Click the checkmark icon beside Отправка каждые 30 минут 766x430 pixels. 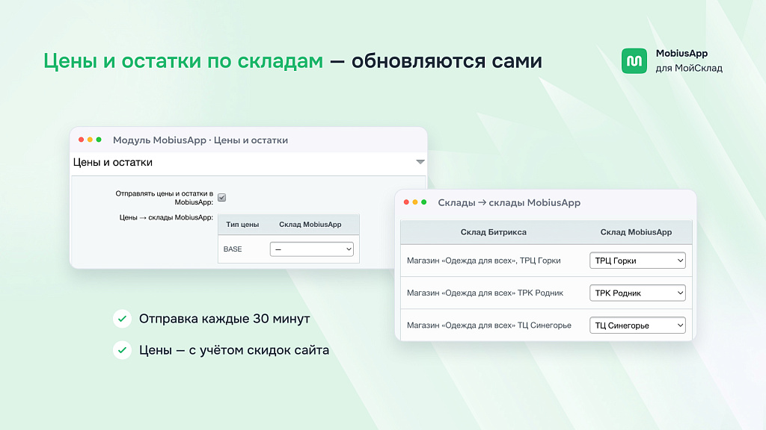pos(122,319)
